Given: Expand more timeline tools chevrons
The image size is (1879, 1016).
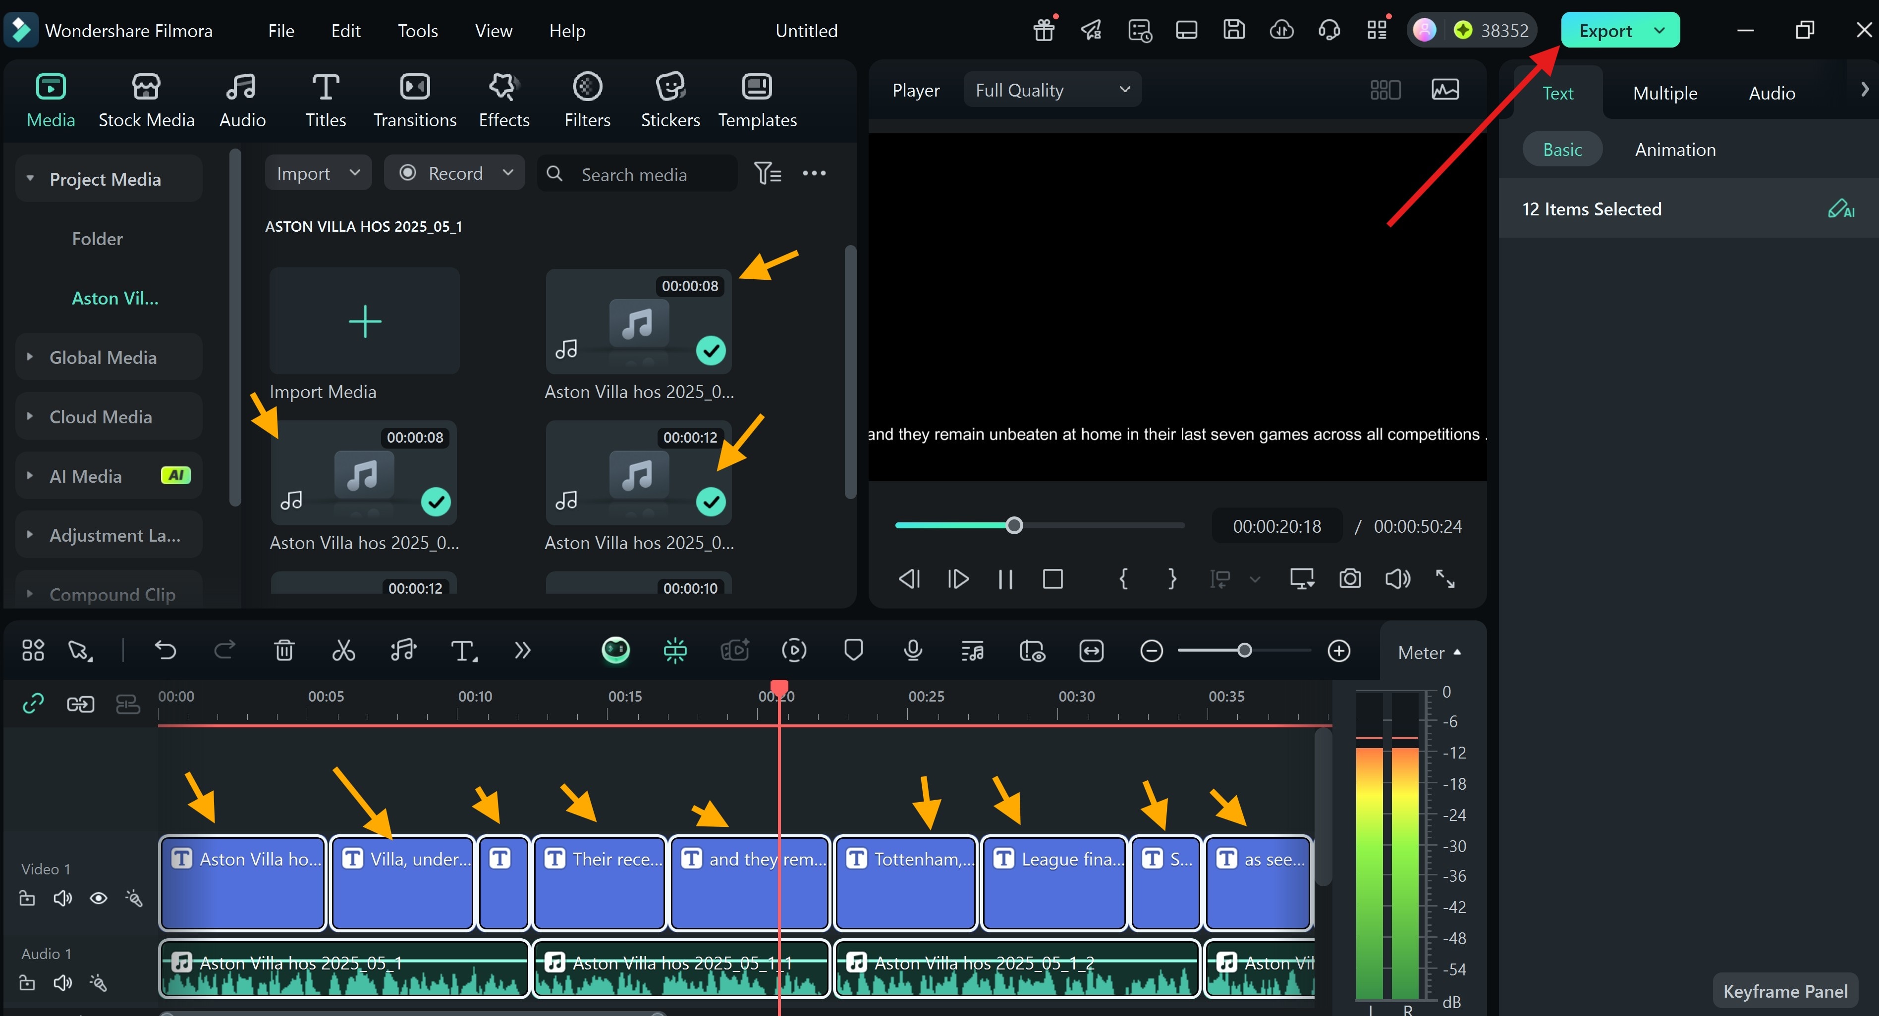Looking at the screenshot, I should tap(522, 650).
